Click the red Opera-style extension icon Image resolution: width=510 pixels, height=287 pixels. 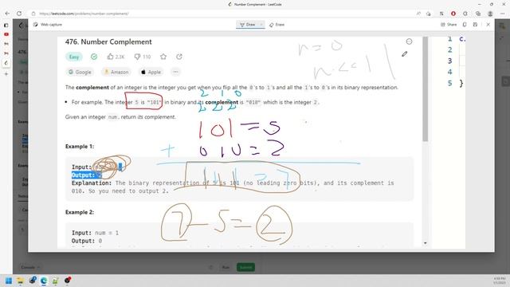tap(453, 14)
